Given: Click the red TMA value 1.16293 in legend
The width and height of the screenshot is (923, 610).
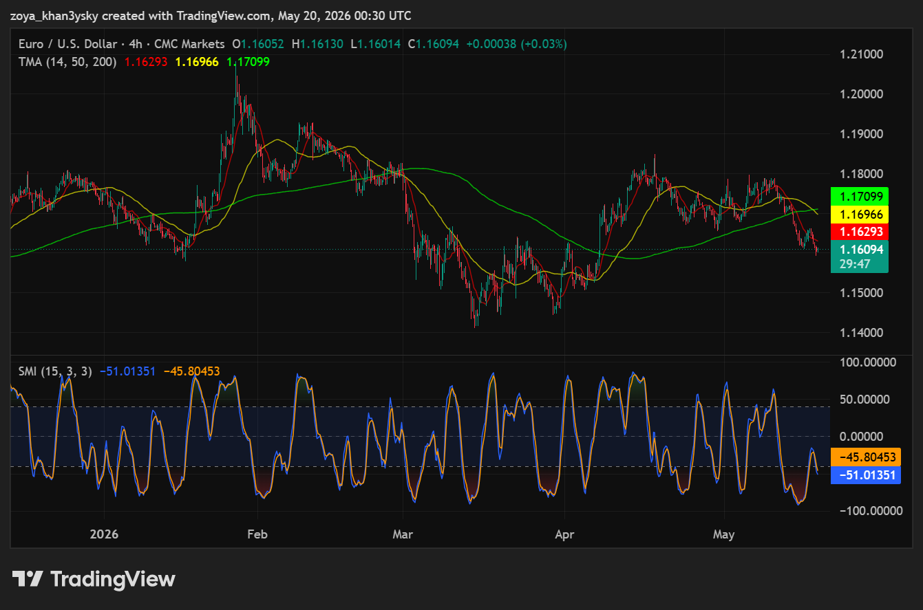Looking at the screenshot, I should point(145,61).
